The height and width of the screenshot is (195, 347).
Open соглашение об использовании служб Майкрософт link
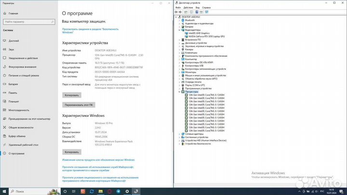(98, 169)
